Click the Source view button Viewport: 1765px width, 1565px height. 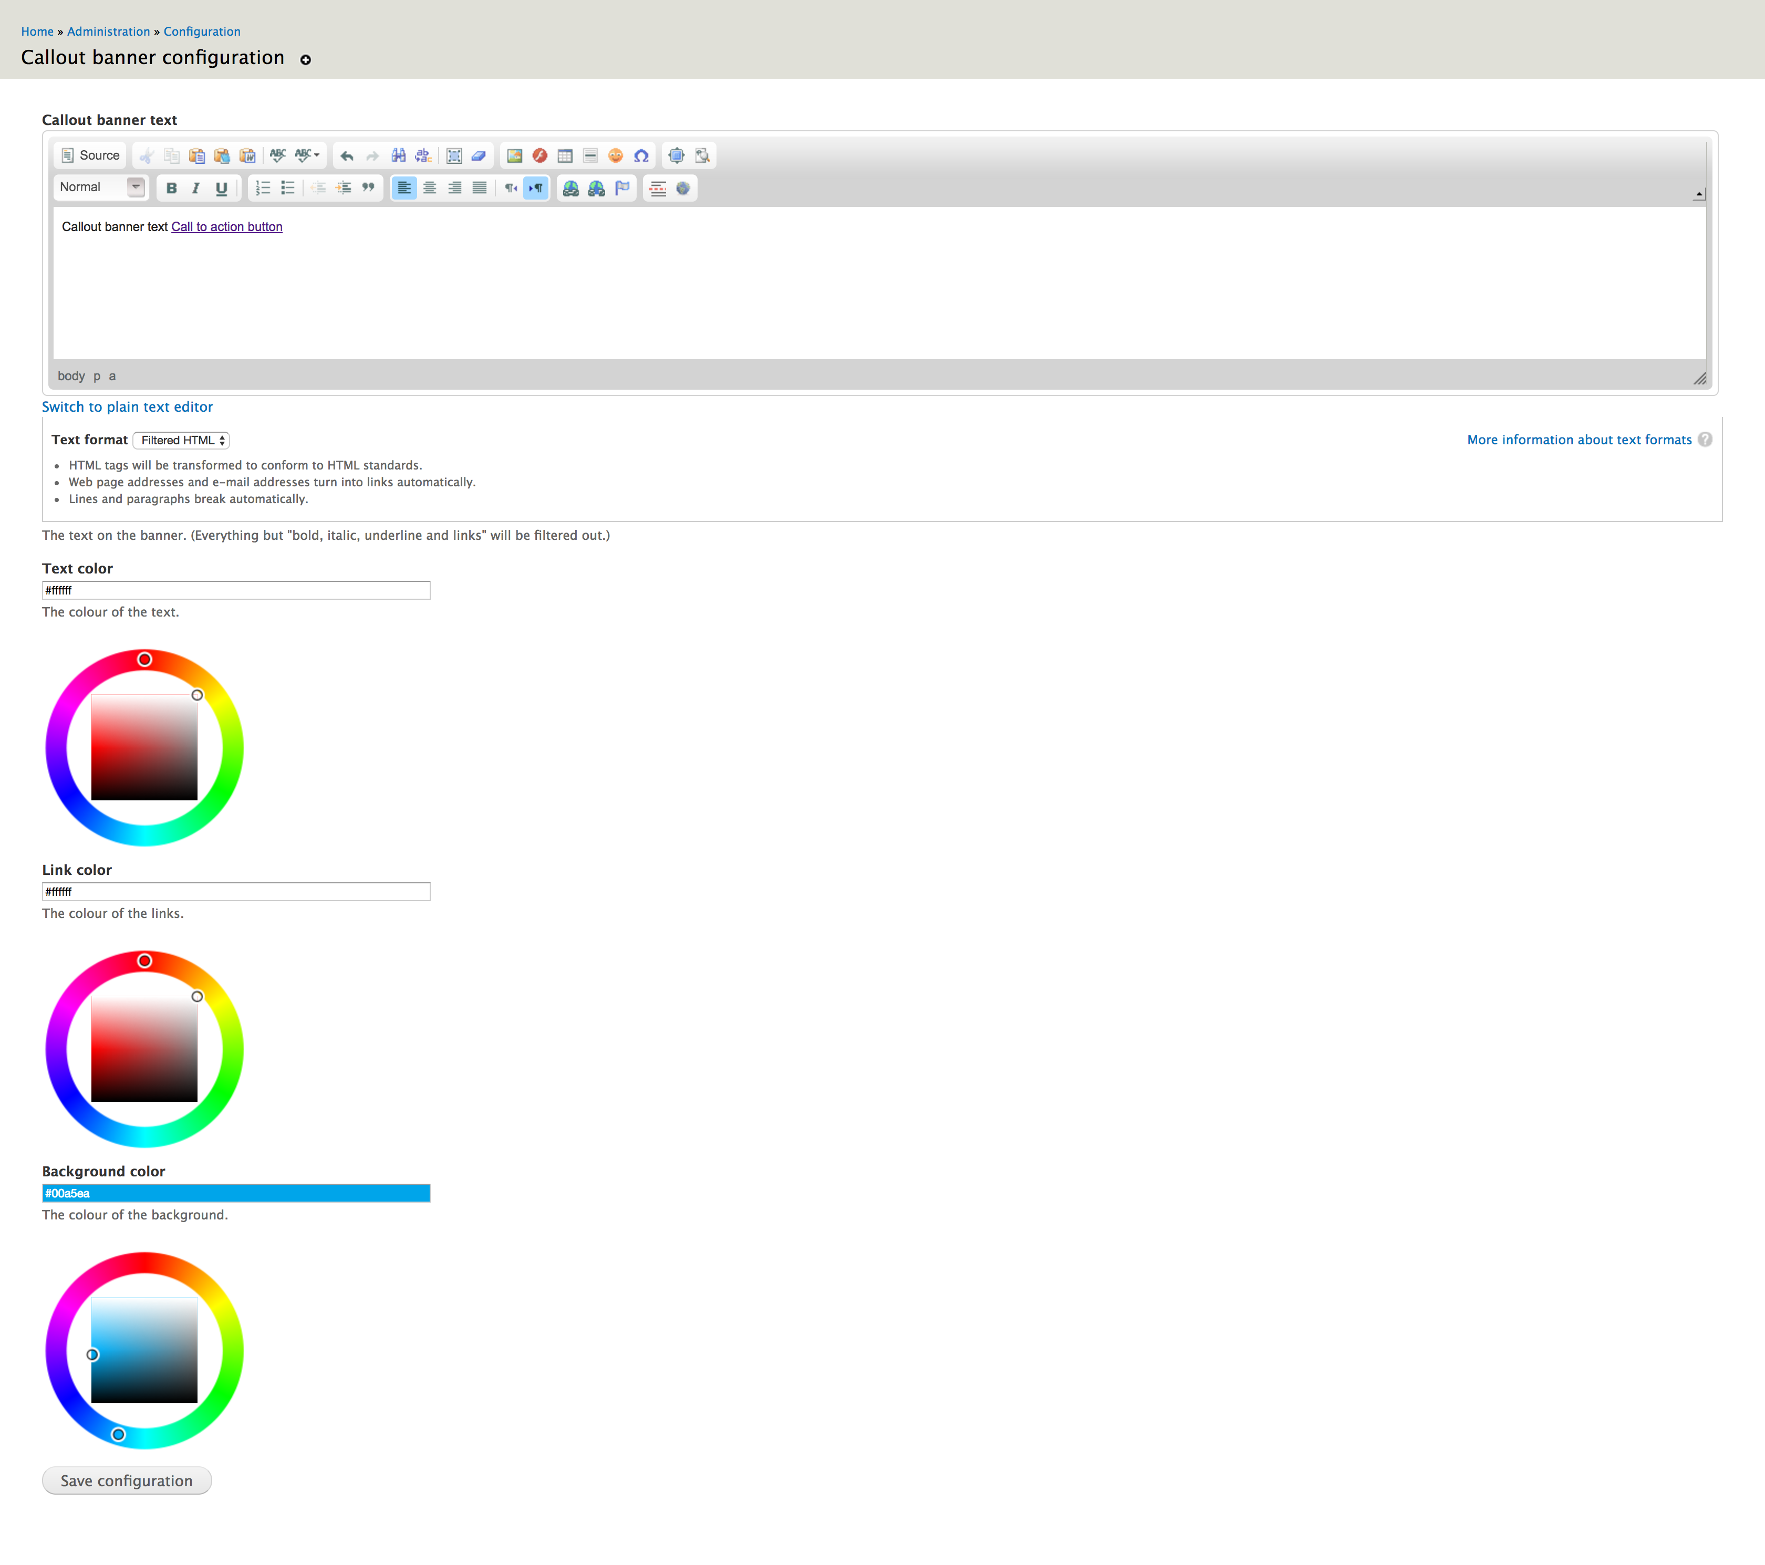click(x=91, y=155)
